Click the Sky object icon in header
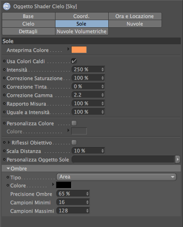The height and width of the screenshot is (227, 183). click(x=7, y=7)
